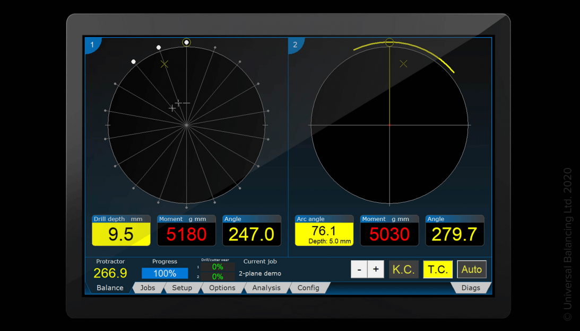Screen dimensions: 580x331
Task: Open the Diags tab
Action: point(471,288)
